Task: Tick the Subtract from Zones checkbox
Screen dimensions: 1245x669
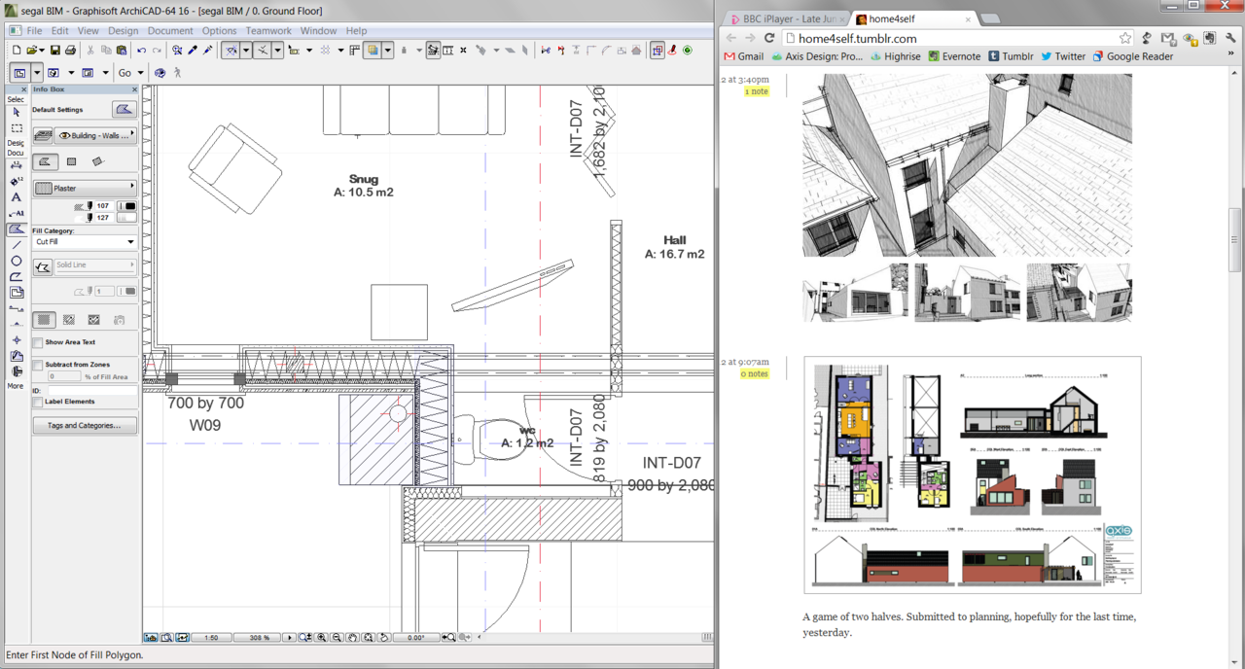Action: (38, 365)
